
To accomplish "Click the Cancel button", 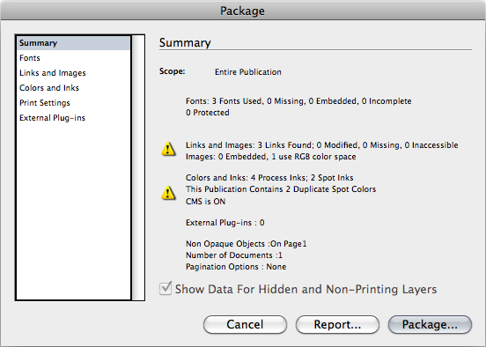I will click(x=245, y=324).
